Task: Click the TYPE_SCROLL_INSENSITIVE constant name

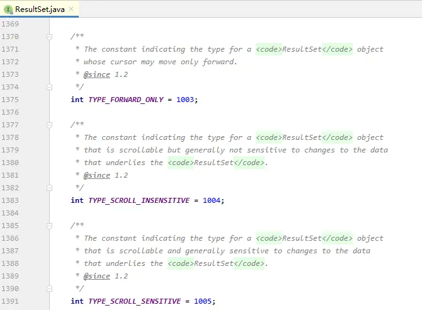Action: click(139, 200)
